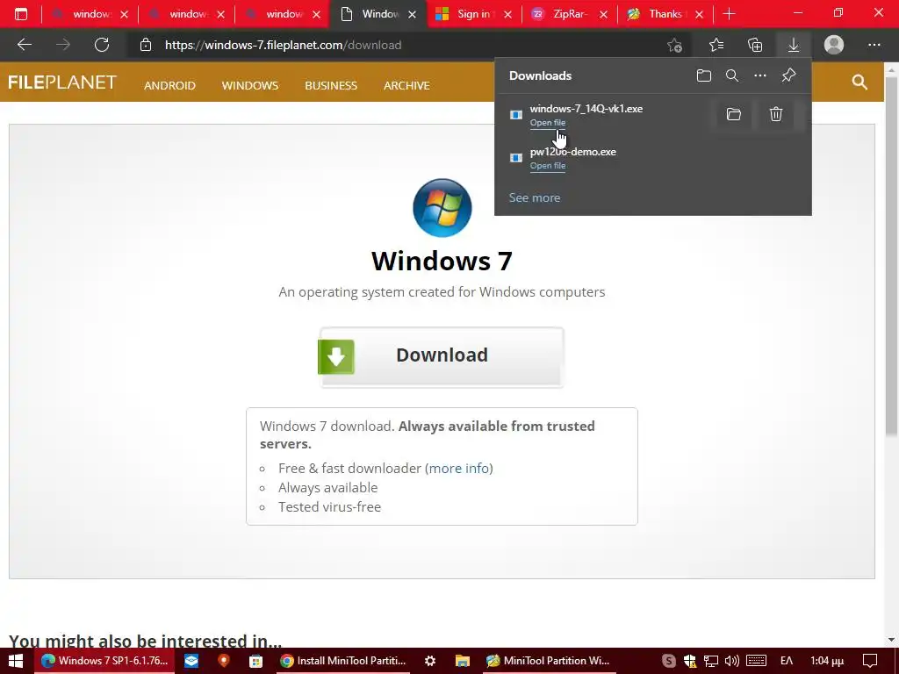Viewport: 899px width, 674px height.
Task: Open file link for pw1206-demo.exe
Action: coord(548,166)
